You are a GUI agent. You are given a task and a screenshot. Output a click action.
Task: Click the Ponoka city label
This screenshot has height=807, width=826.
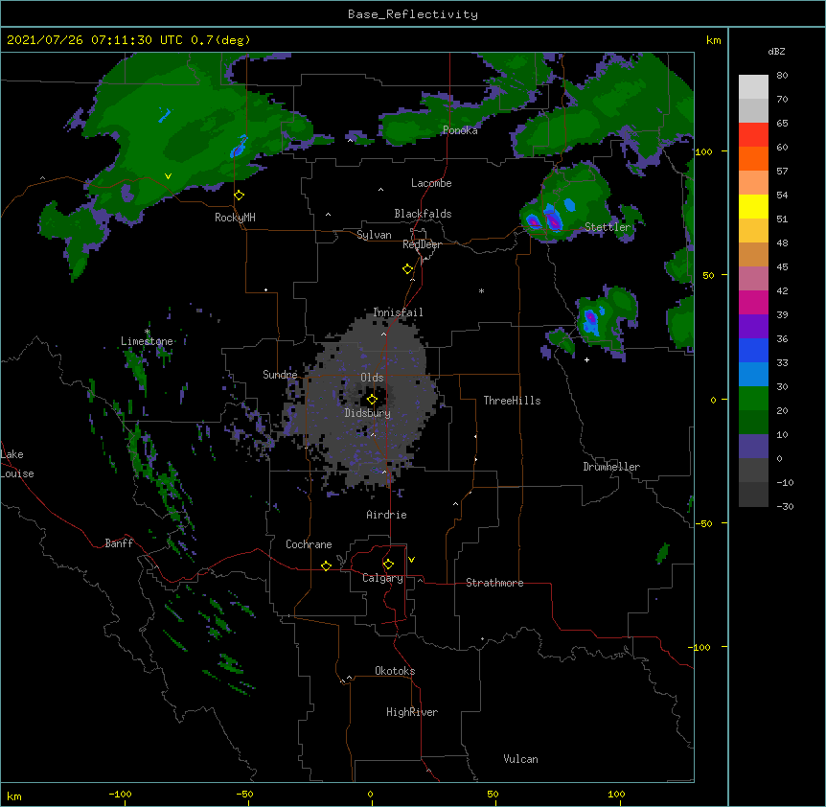[460, 130]
